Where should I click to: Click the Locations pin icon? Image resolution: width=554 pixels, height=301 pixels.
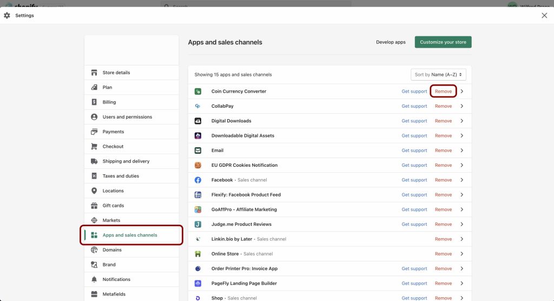(94, 191)
